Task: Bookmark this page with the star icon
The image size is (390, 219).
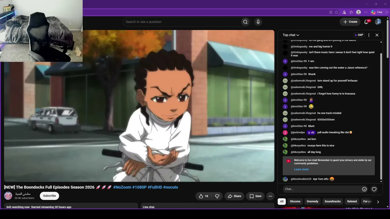Action: click(337, 12)
